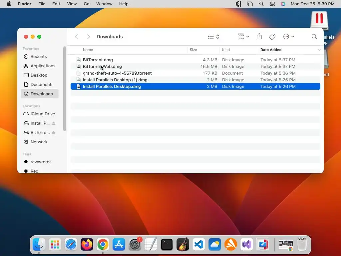Open TextEdit from the Dock

pyautogui.click(x=151, y=244)
